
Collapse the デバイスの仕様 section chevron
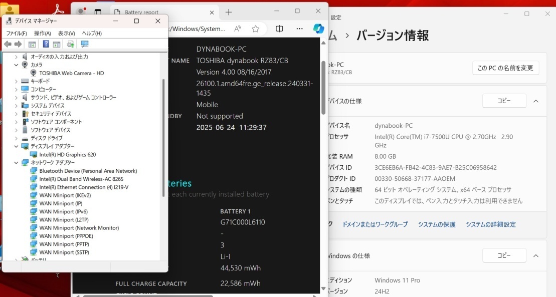(536, 101)
